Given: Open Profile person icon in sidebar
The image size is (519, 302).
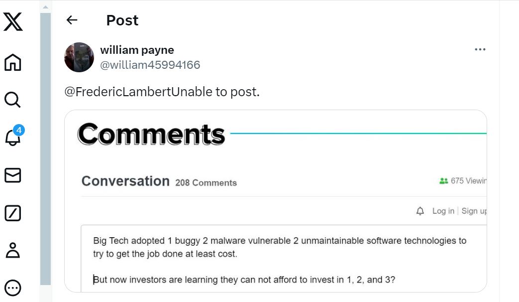Looking at the screenshot, I should (x=13, y=250).
